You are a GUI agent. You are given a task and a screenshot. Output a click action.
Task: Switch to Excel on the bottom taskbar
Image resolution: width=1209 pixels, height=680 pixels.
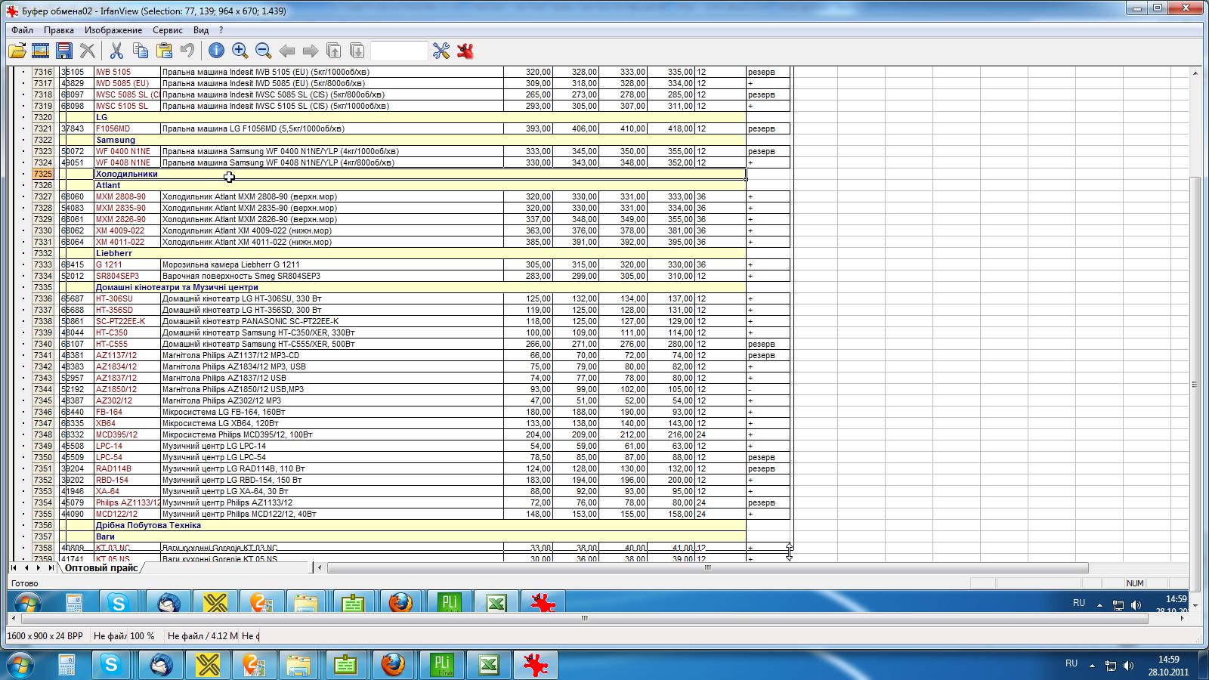[x=489, y=665]
